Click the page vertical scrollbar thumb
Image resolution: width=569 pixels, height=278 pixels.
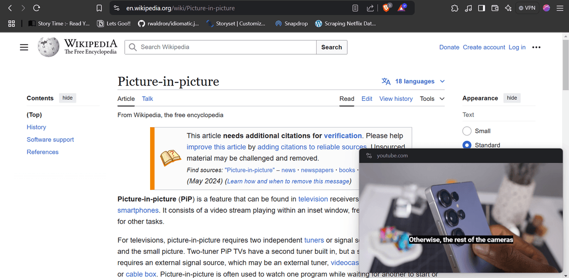pyautogui.click(x=565, y=65)
